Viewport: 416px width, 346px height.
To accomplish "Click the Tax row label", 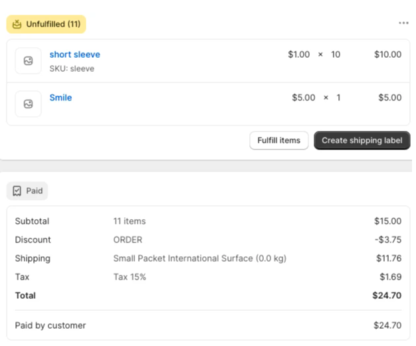I will tap(22, 277).
